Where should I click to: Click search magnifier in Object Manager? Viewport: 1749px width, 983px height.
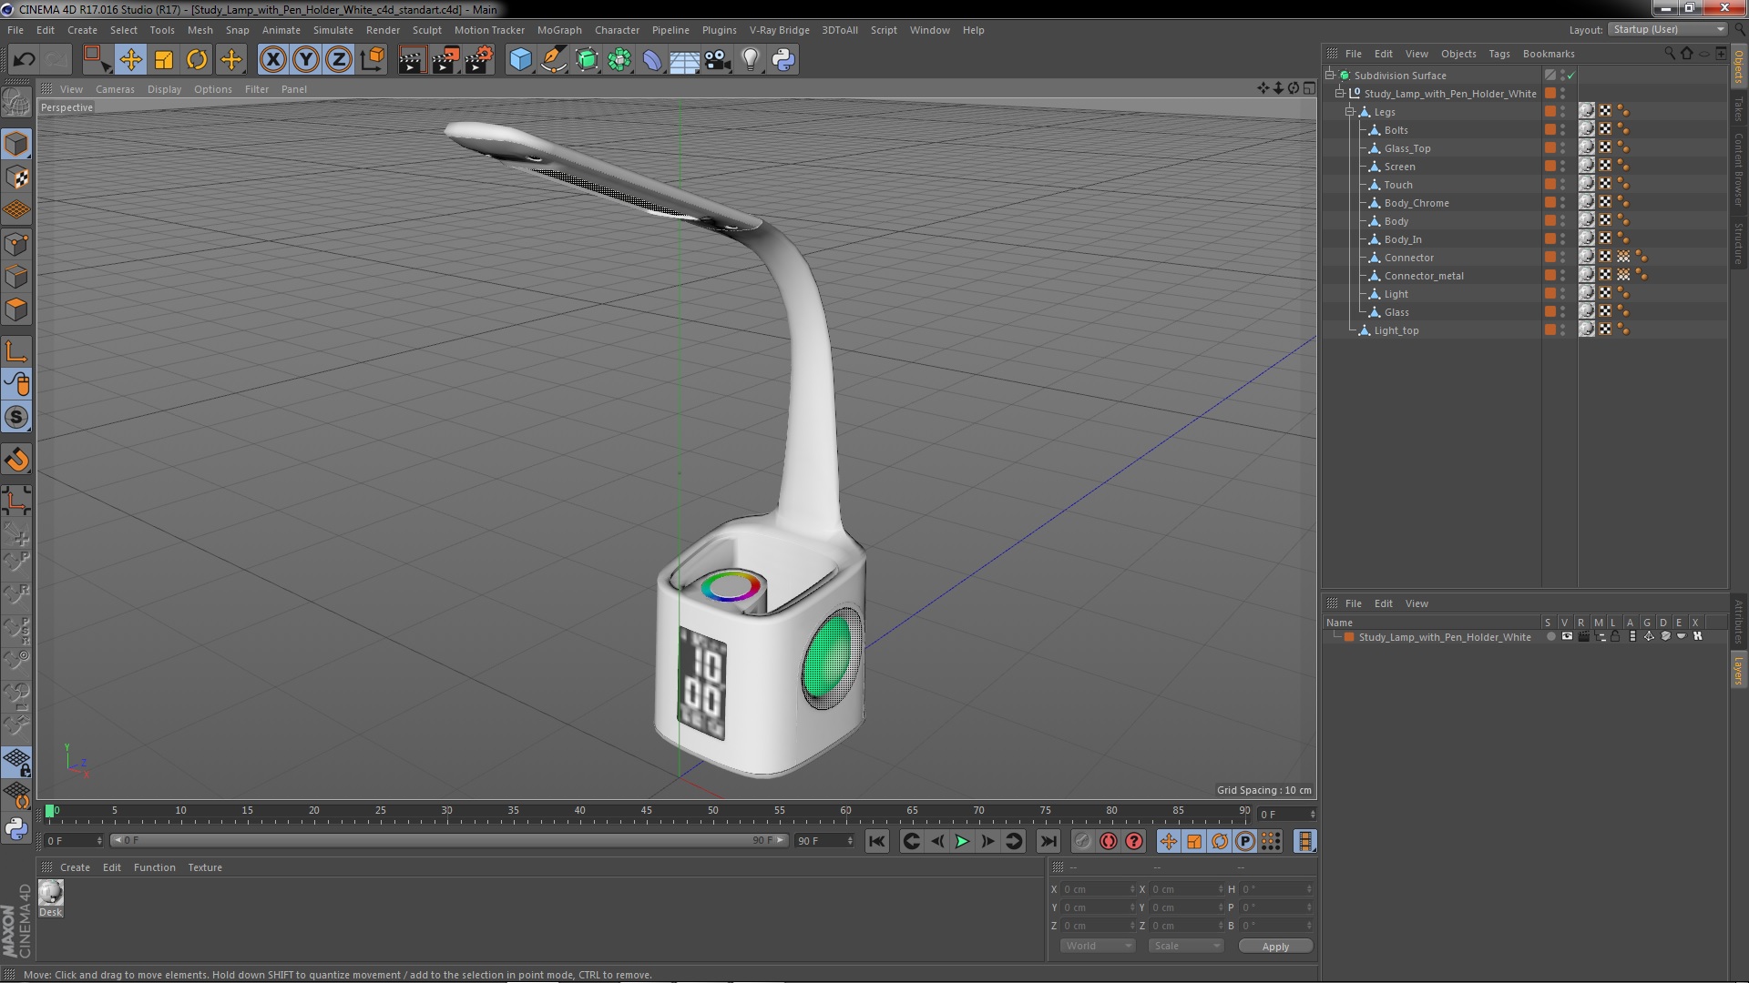point(1670,54)
